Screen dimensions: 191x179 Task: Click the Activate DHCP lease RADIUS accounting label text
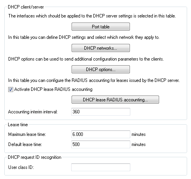53,89
